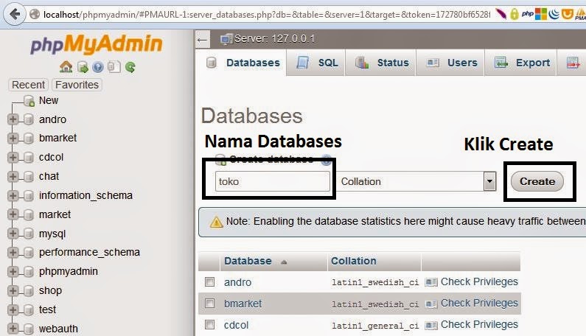Open the bmarket database link in table
Image resolution: width=586 pixels, height=336 pixels.
(243, 304)
